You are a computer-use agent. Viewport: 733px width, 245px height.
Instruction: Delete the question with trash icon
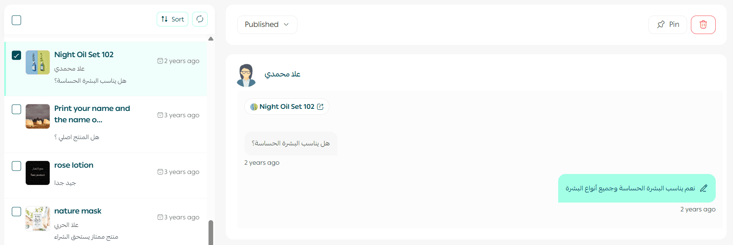click(703, 24)
